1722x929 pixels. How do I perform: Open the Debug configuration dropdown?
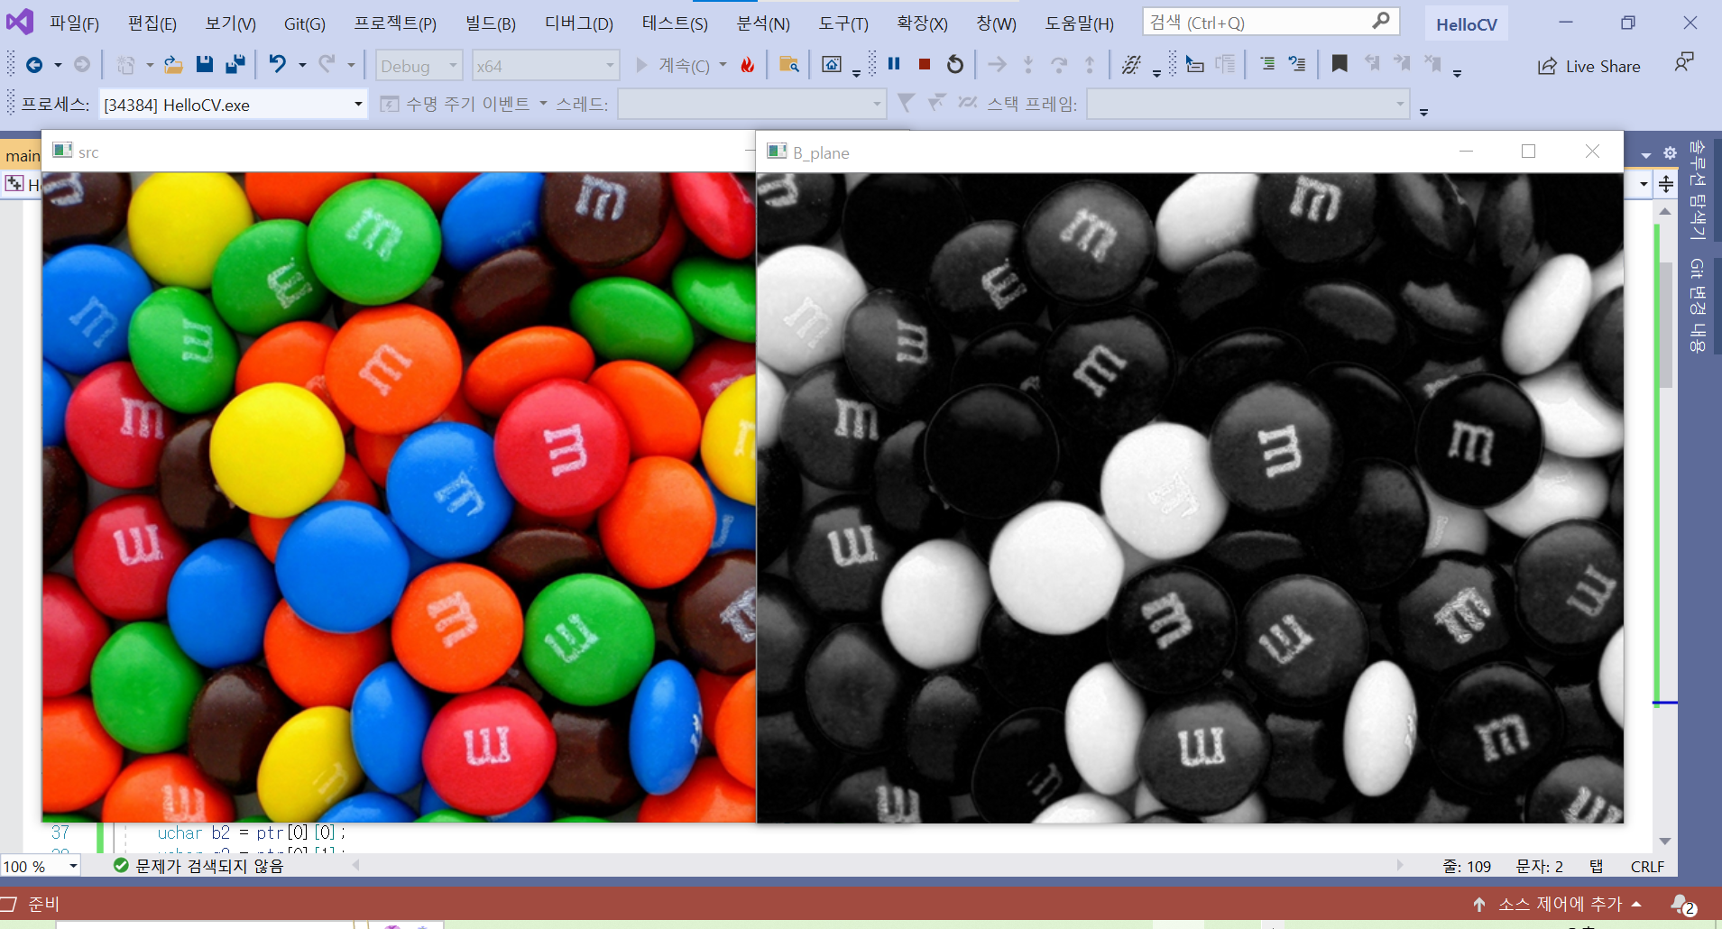[x=419, y=66]
